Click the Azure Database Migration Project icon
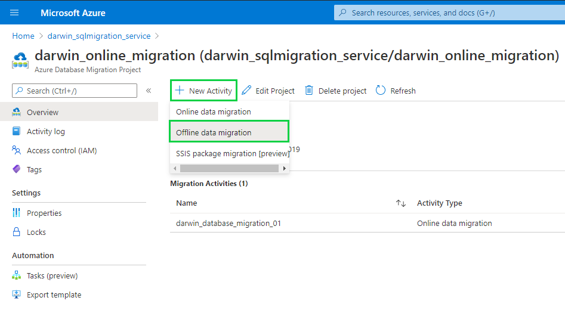The height and width of the screenshot is (313, 565). (20, 60)
